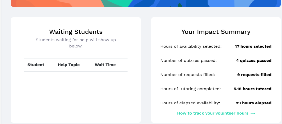
Task: Select the Help Topic column header
Action: click(69, 65)
